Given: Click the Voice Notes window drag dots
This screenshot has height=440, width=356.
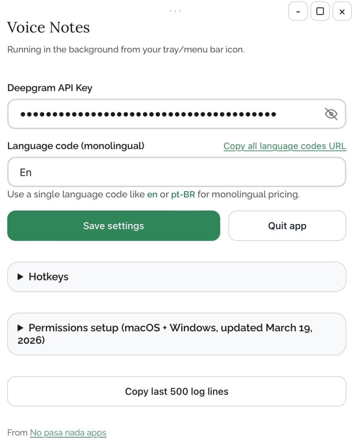Looking at the screenshot, I should click(x=176, y=10).
